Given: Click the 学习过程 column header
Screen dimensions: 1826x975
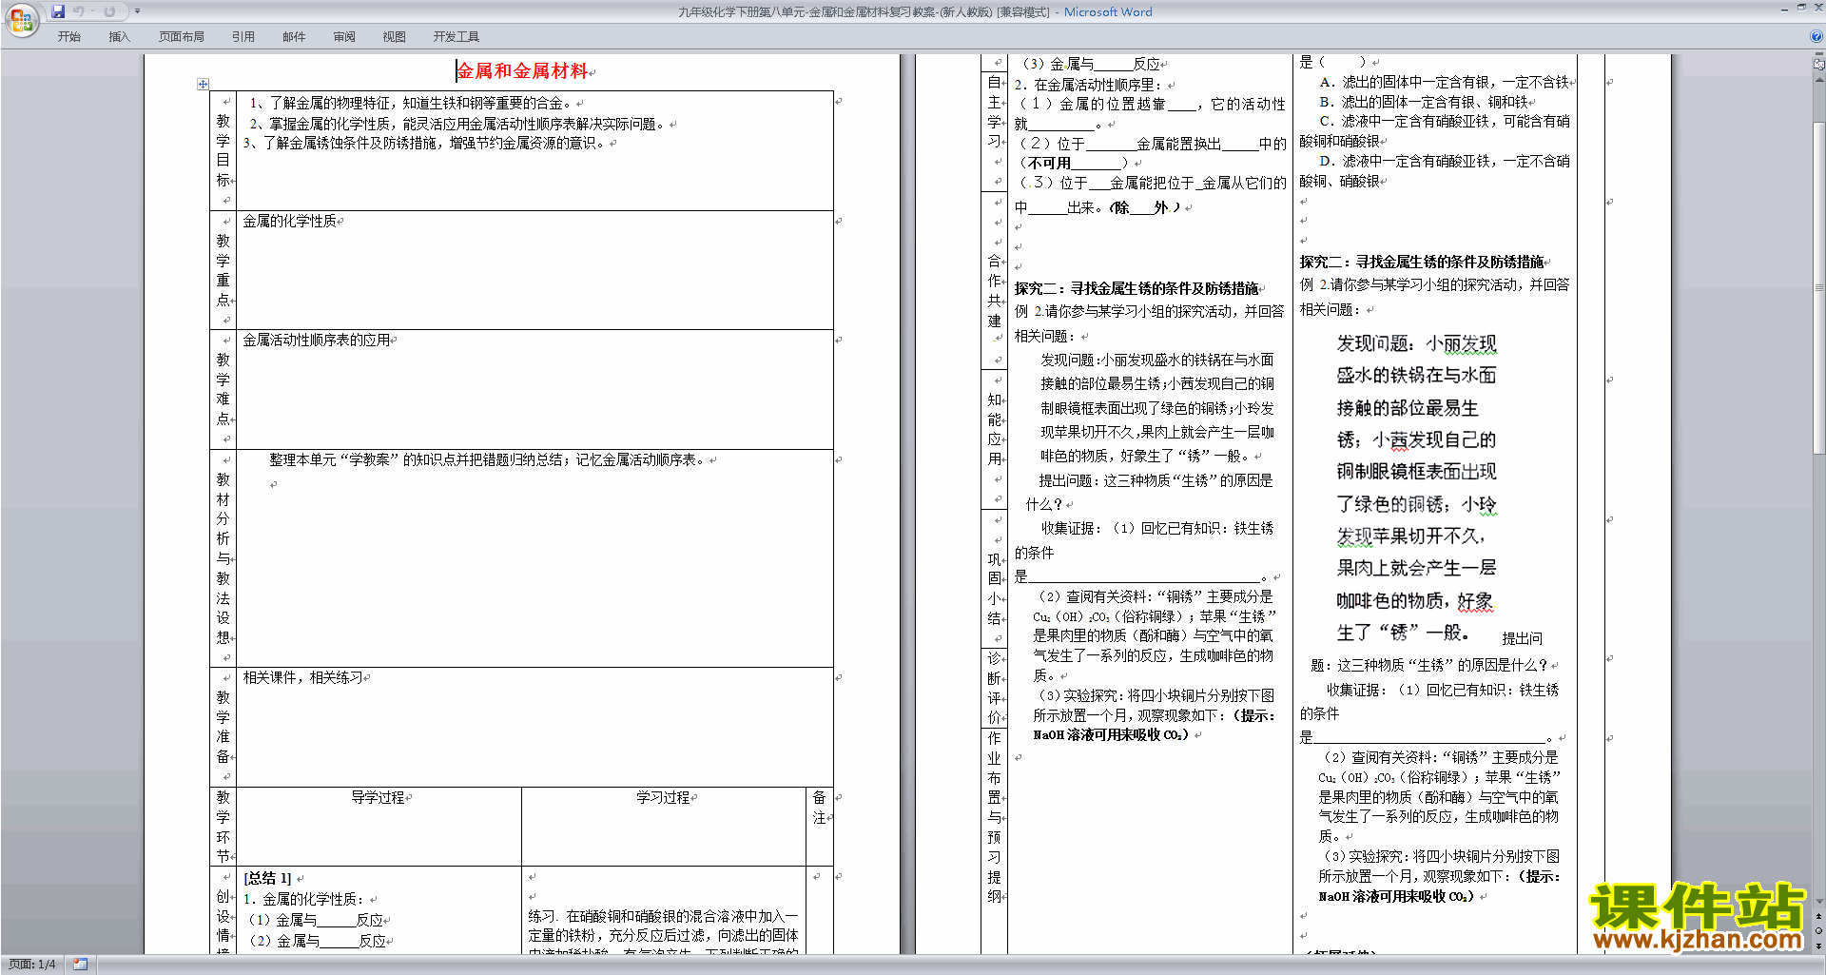Looking at the screenshot, I should point(664,797).
